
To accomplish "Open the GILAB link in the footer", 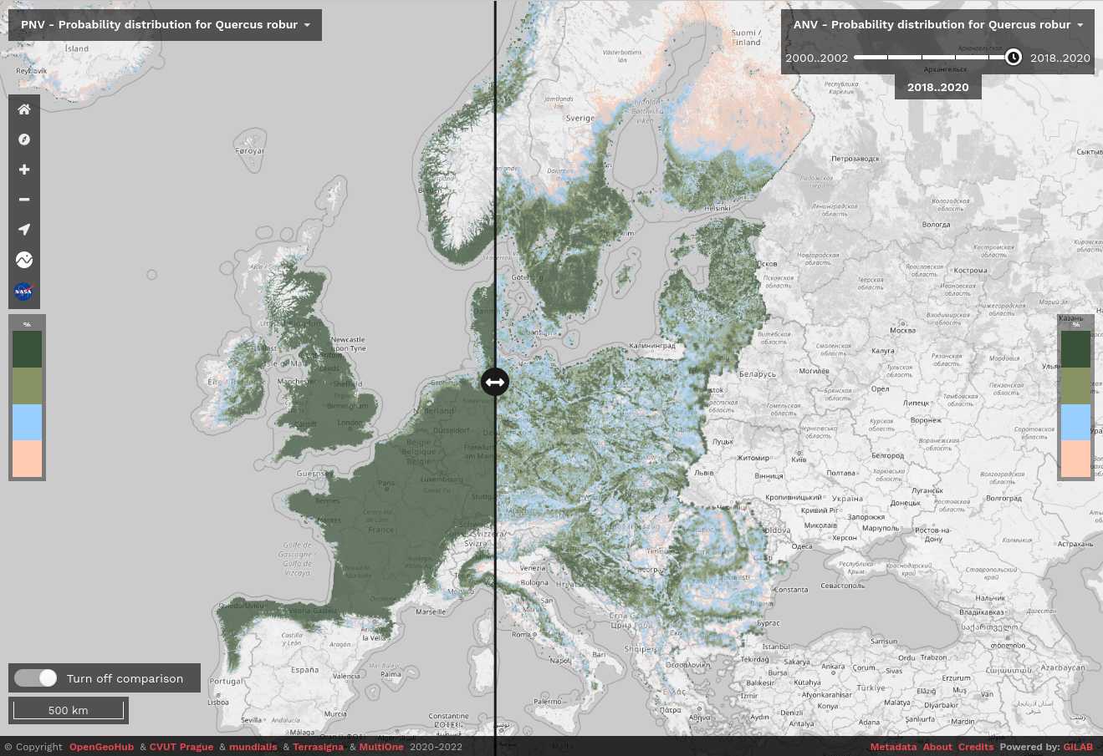I will tap(1078, 747).
